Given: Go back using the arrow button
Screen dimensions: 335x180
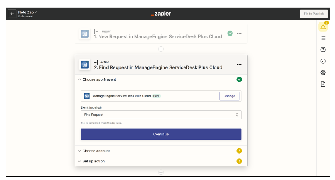Looking at the screenshot, I should [x=12, y=14].
